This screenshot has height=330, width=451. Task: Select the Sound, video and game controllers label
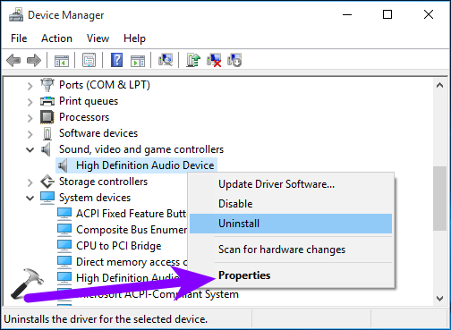141,149
